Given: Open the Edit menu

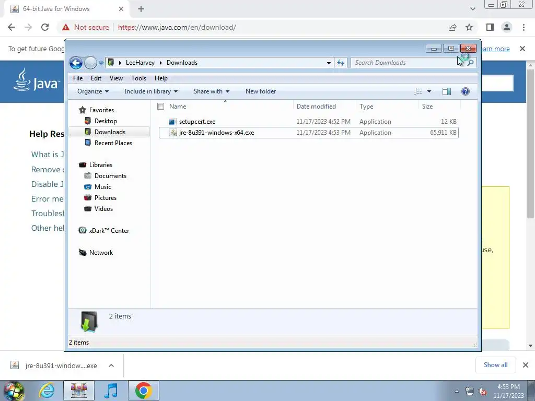Looking at the screenshot, I should click(x=96, y=78).
